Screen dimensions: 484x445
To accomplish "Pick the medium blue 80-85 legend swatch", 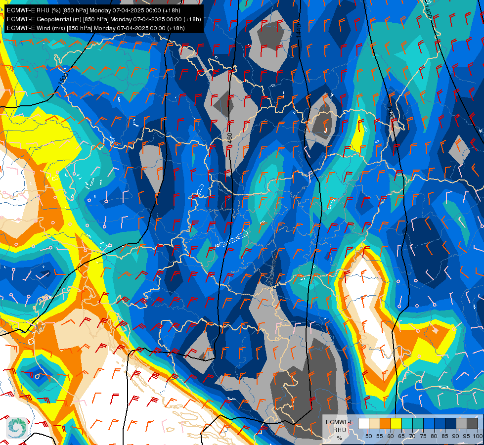I will pos(440,423).
